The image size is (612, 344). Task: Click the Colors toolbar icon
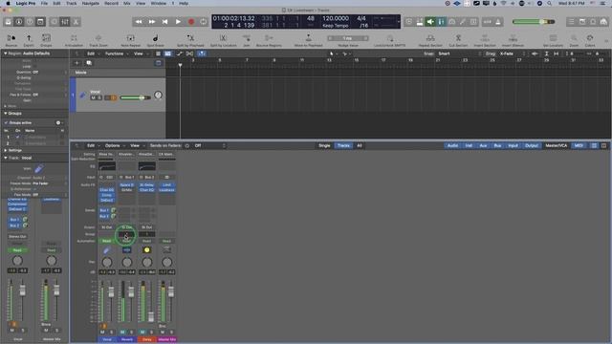click(x=590, y=40)
